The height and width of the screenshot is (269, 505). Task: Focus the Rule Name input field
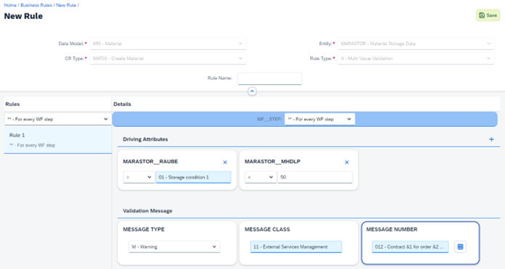click(270, 78)
